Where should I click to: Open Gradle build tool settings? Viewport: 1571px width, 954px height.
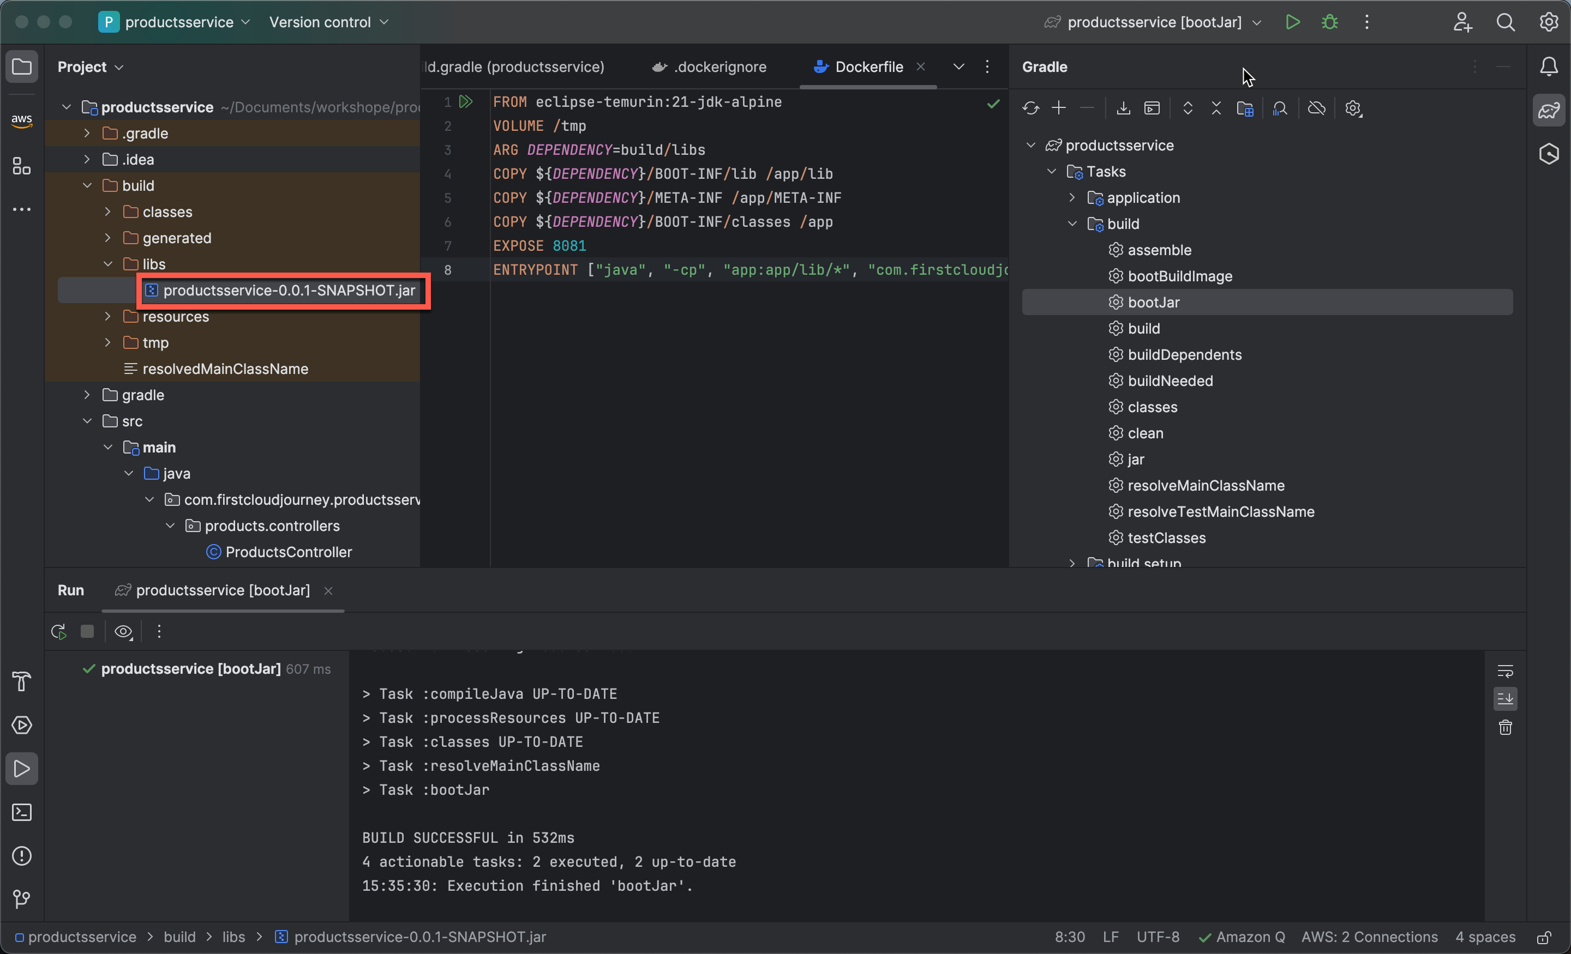pyautogui.click(x=1353, y=108)
